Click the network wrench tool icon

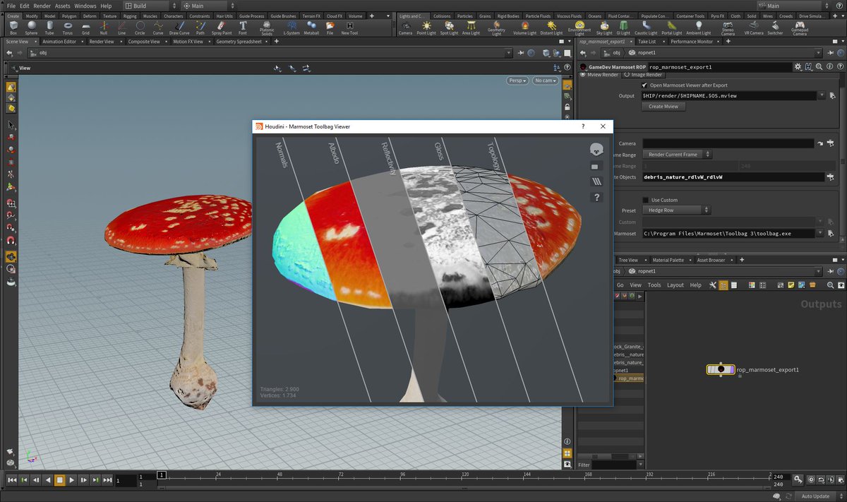coord(713,285)
